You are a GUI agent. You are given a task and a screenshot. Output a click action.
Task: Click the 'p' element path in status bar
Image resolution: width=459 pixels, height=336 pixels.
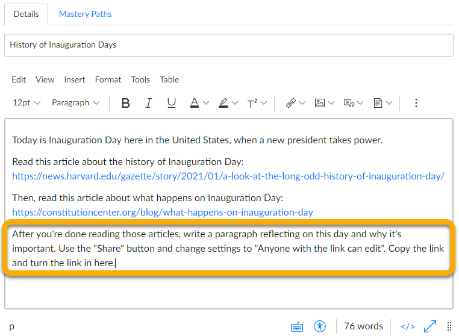point(11,326)
